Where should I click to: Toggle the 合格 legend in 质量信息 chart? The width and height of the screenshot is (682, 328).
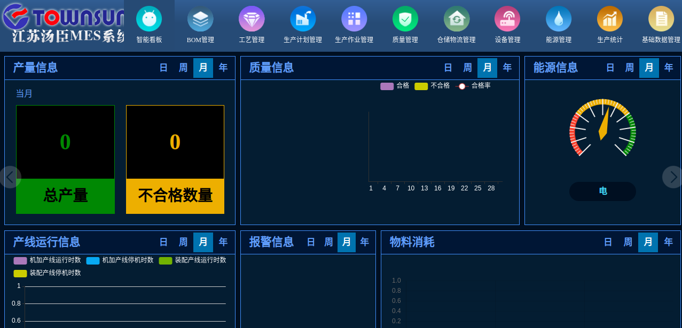[x=393, y=85]
